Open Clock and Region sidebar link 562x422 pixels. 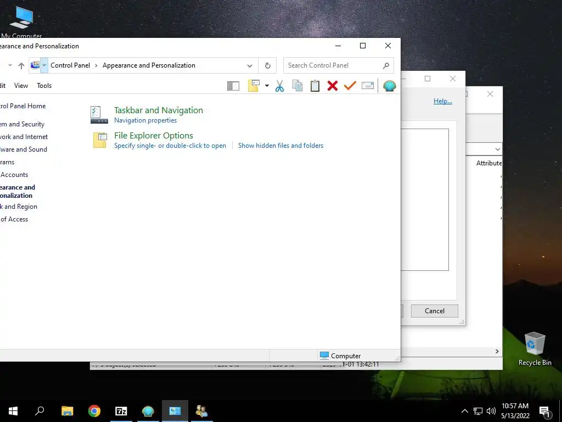pos(19,207)
